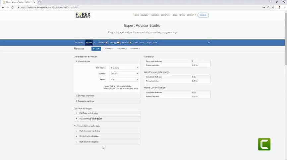The height and width of the screenshot is (160, 287).
Task: Open the Portfolio tab
Action: pos(127,43)
